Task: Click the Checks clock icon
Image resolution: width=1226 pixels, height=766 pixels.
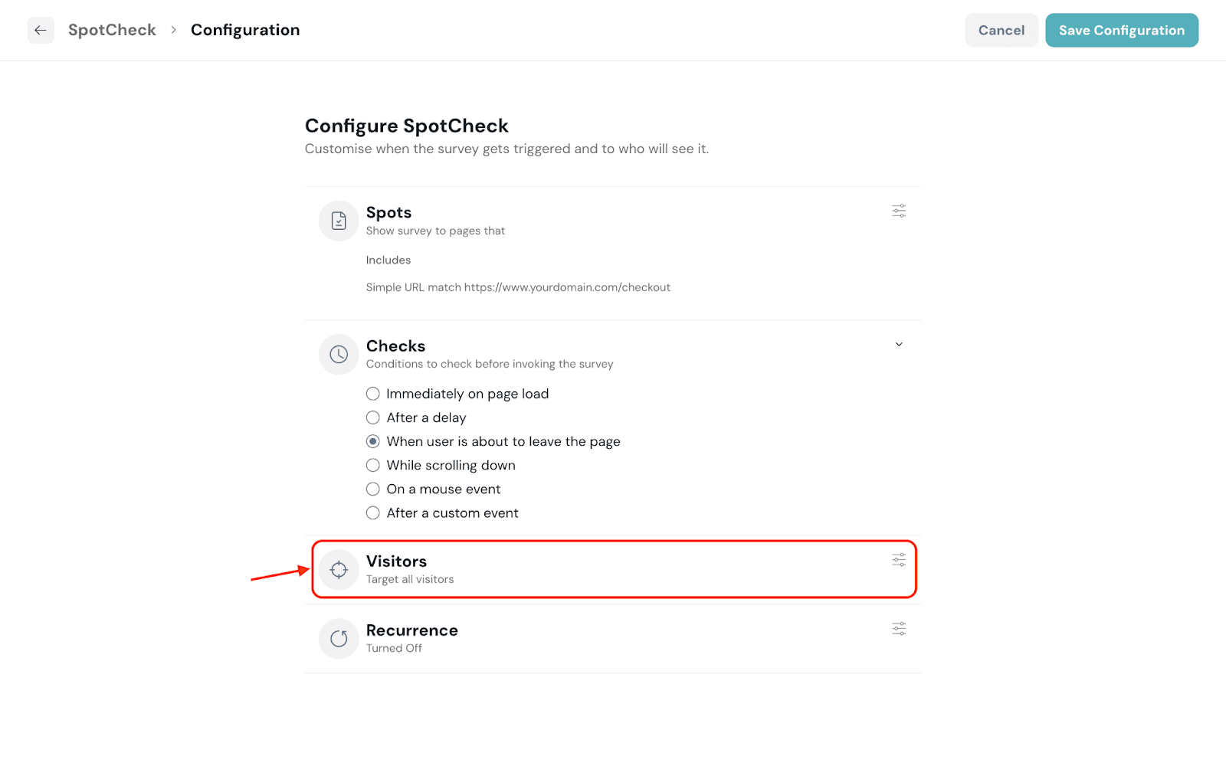Action: pyautogui.click(x=339, y=355)
